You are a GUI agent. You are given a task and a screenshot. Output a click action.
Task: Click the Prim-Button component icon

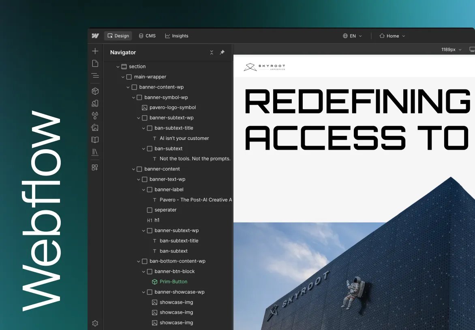pyautogui.click(x=154, y=281)
